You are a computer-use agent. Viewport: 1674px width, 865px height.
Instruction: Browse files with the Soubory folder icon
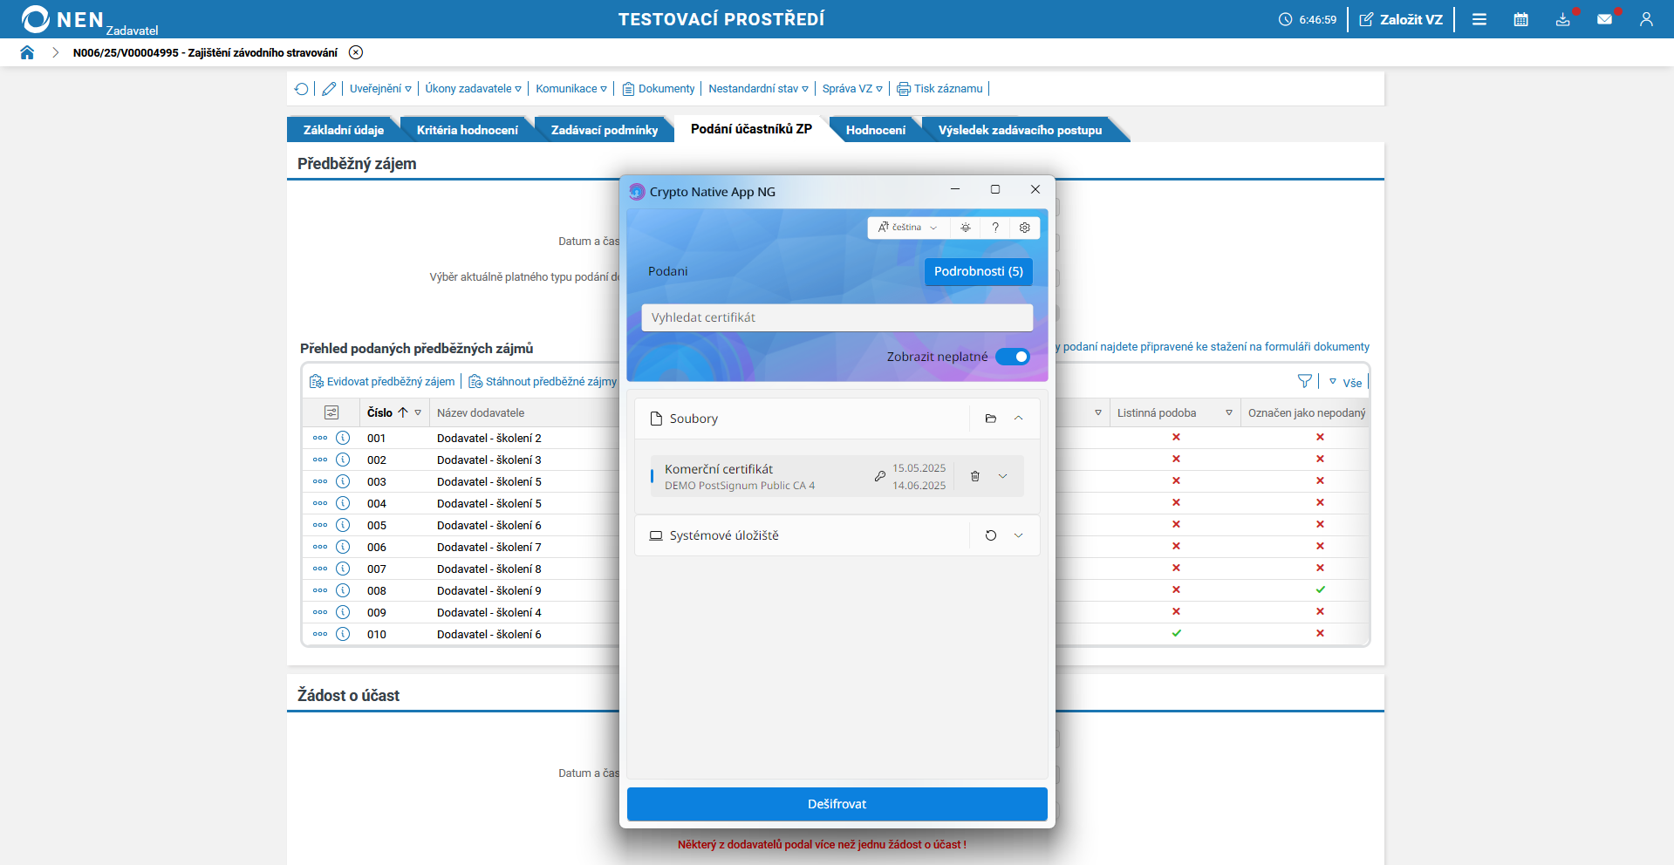tap(991, 419)
